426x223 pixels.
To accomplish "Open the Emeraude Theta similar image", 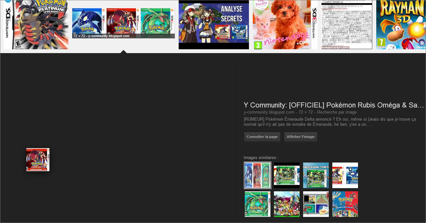I will click(316, 175).
